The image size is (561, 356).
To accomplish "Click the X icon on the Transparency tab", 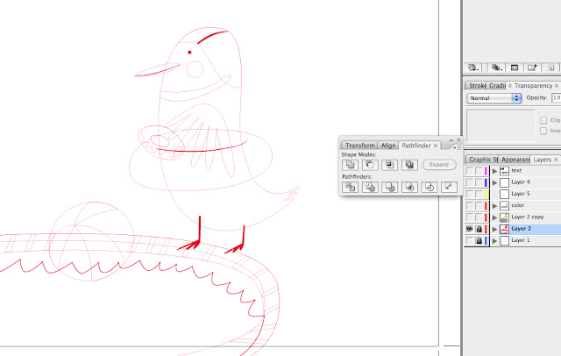I will click(557, 86).
